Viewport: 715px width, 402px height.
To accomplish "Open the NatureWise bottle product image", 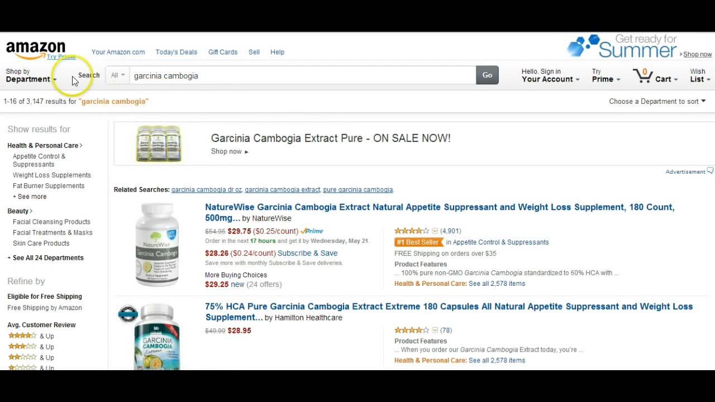I will pyautogui.click(x=157, y=245).
